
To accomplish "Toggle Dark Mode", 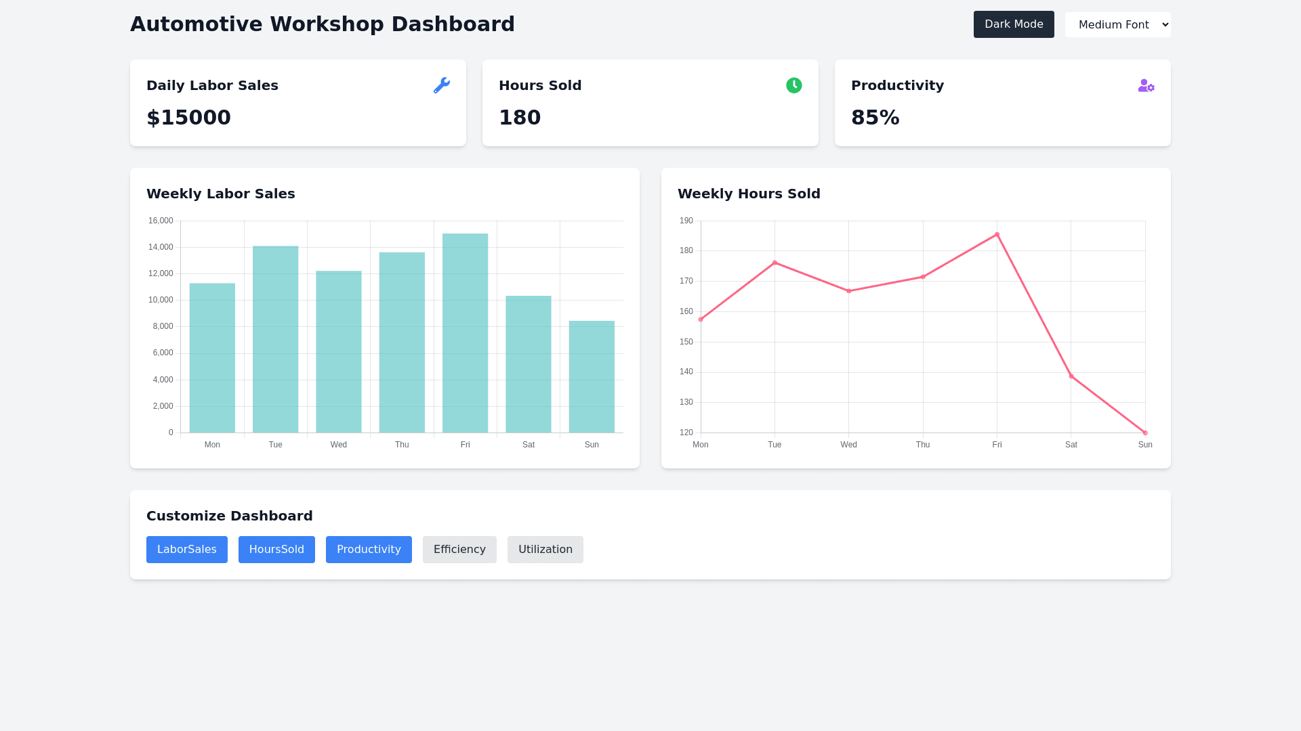I will 1013,24.
